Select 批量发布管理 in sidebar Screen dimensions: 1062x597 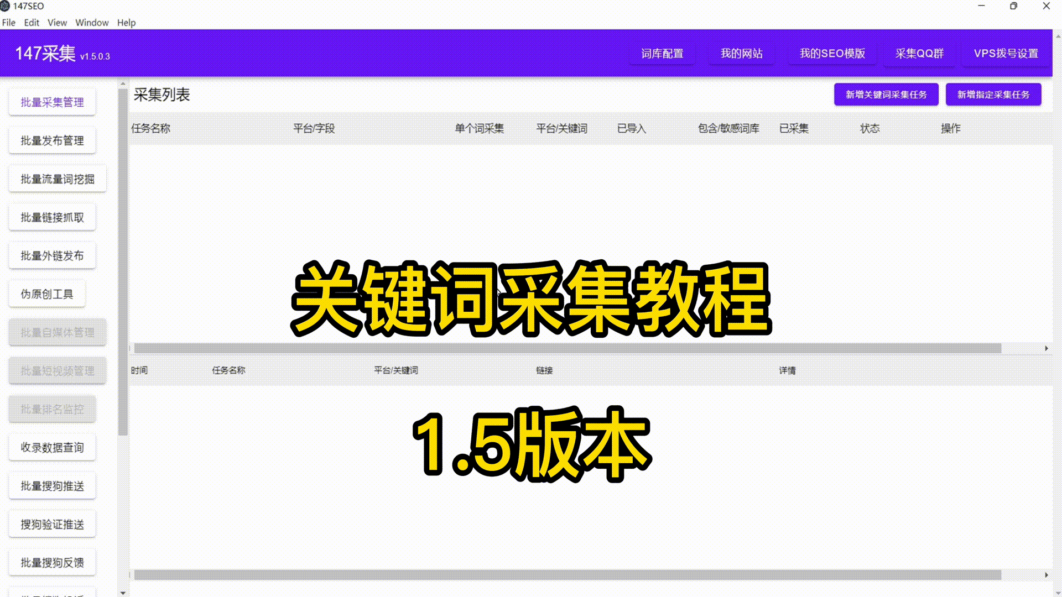click(52, 140)
